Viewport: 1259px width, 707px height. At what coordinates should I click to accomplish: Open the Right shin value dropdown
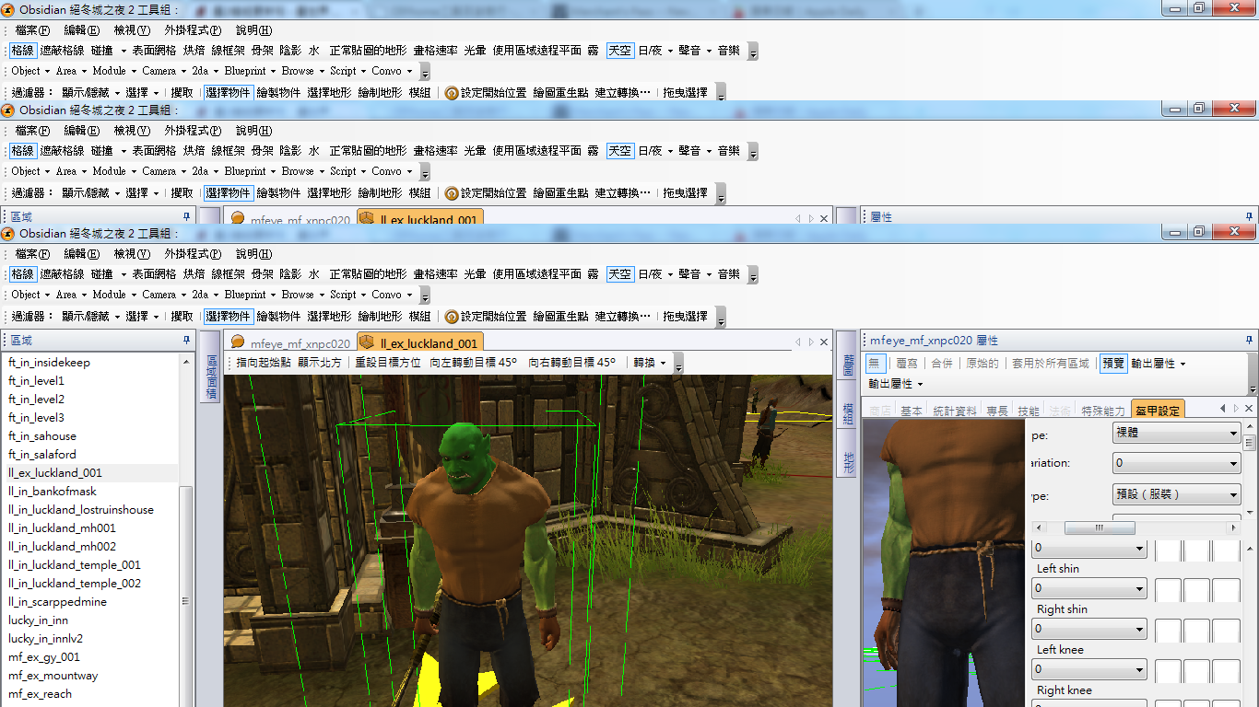(1089, 629)
